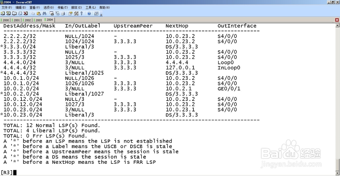The height and width of the screenshot is (176, 340).
Task: Click the GE0/0/1 interface text
Action: 229,89
